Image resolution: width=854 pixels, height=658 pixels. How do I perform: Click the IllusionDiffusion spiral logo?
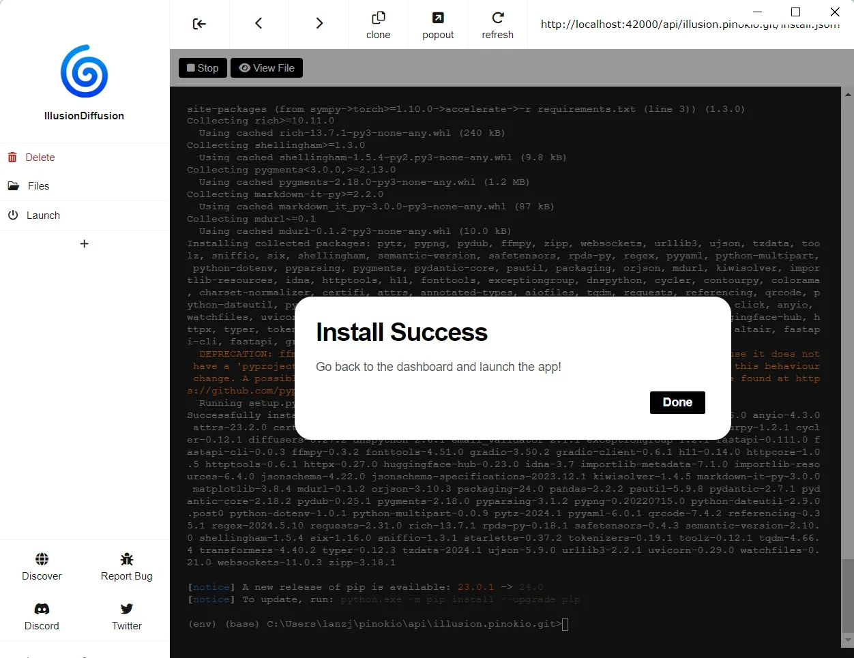(x=84, y=72)
